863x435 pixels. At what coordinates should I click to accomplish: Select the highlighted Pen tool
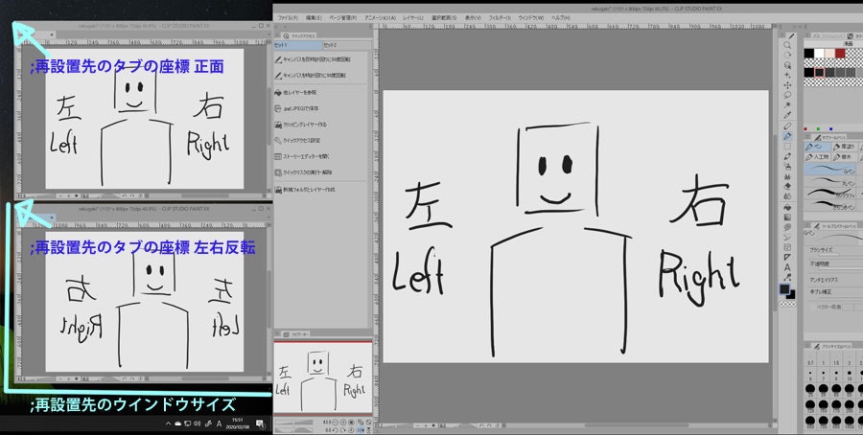pos(787,136)
